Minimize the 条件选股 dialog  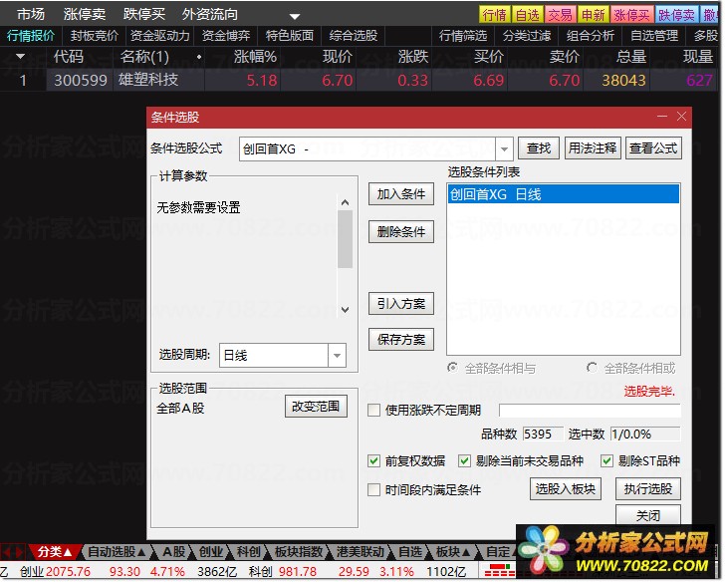point(662,117)
